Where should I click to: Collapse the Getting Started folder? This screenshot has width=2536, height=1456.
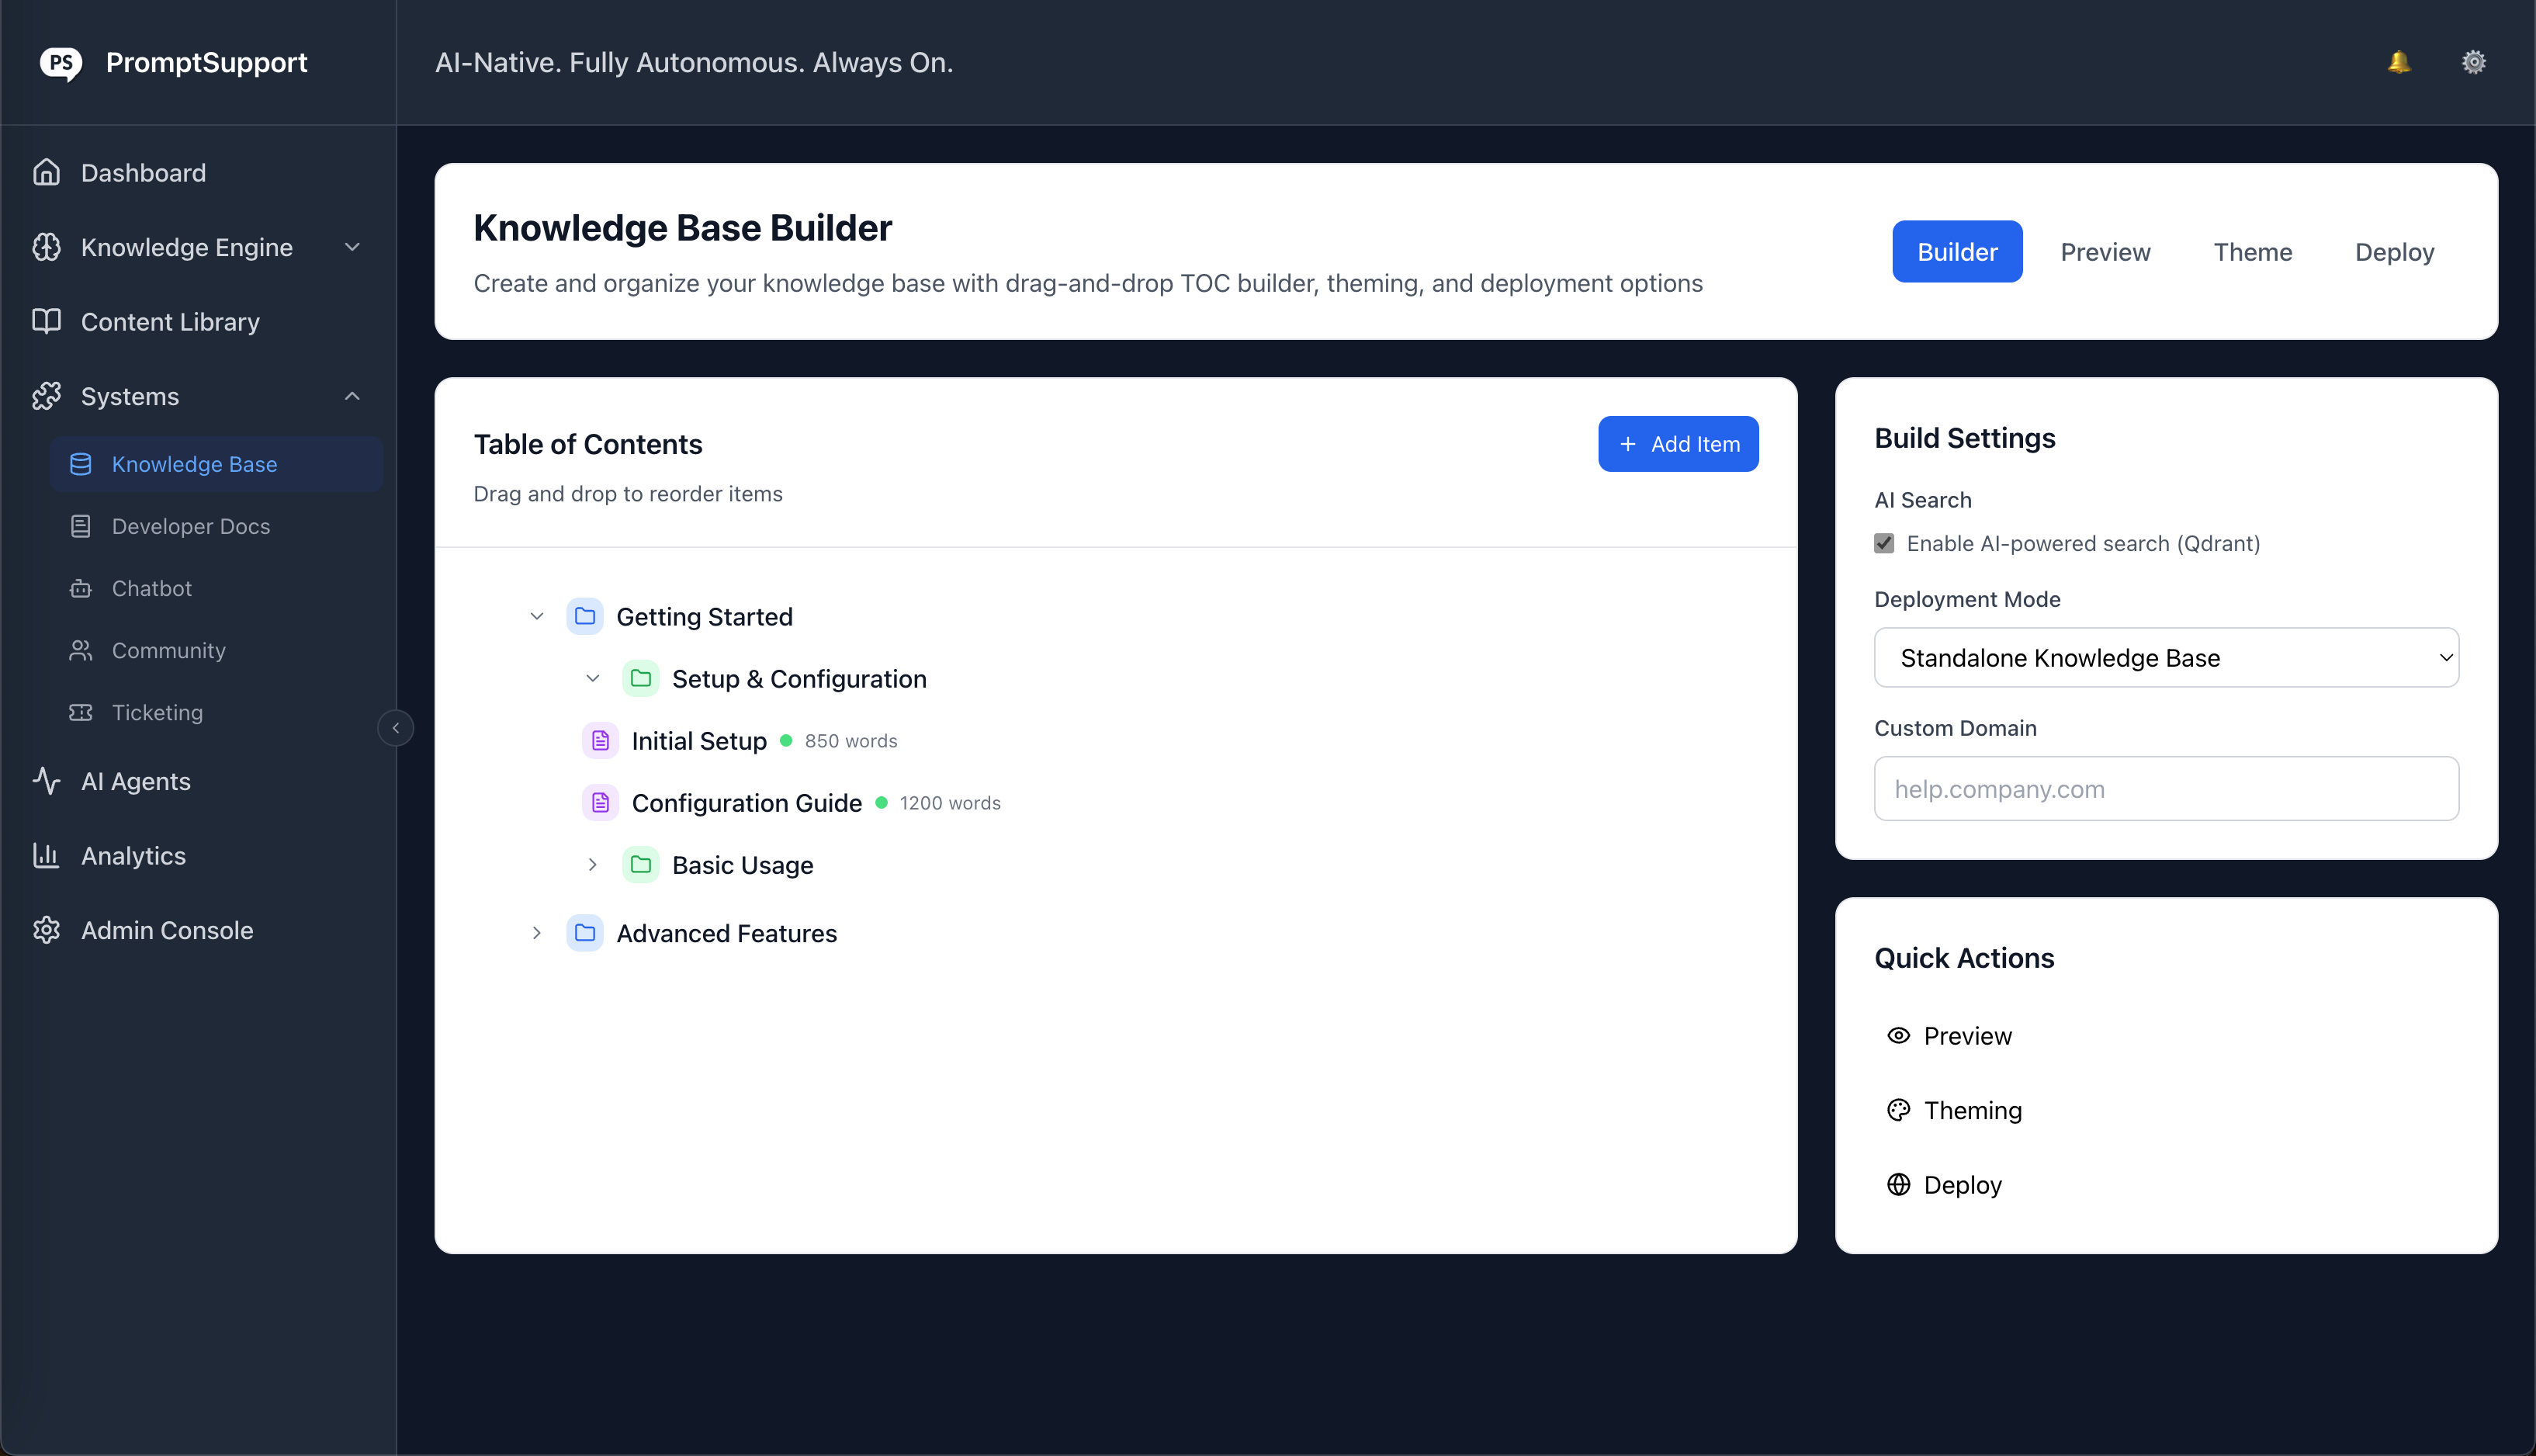coord(537,616)
